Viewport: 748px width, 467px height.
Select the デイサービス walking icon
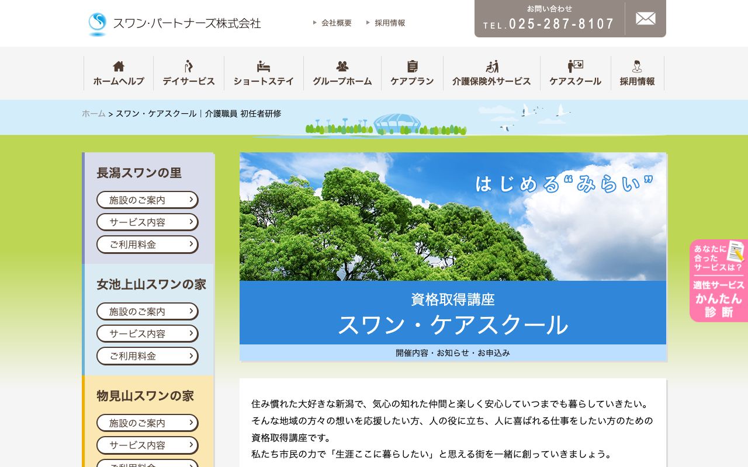click(188, 65)
